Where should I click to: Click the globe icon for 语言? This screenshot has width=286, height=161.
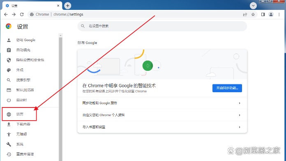coord(9,114)
